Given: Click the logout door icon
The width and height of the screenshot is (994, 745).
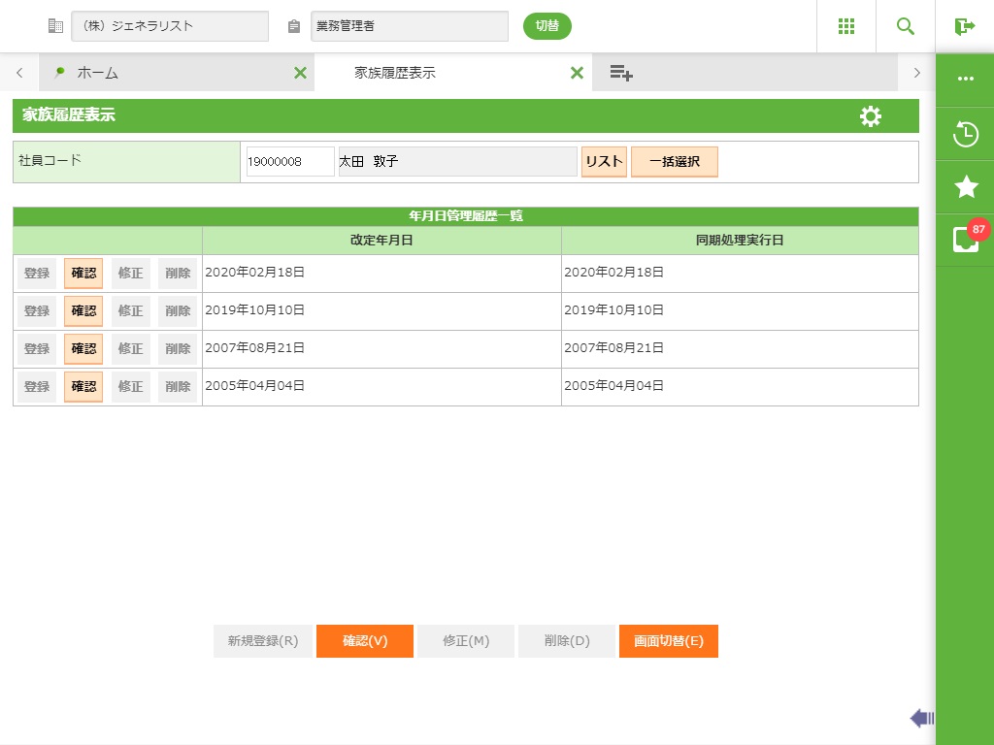Looking at the screenshot, I should [964, 26].
